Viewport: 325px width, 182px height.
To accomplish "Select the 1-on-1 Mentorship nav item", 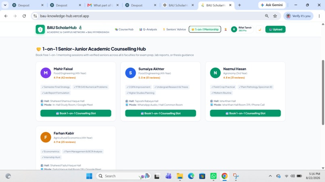I will (205, 29).
